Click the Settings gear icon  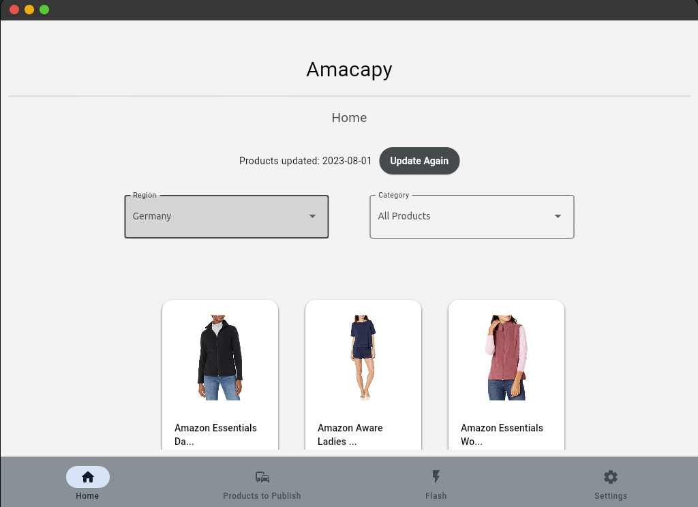610,477
